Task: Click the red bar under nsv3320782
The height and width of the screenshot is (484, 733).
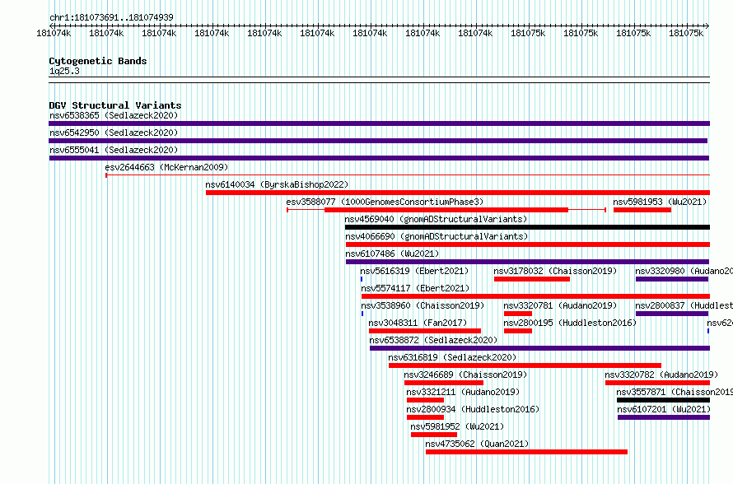Action: [658, 383]
